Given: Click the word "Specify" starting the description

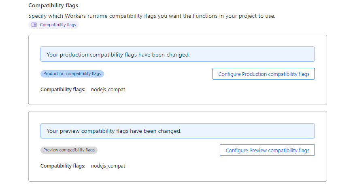Looking at the screenshot, I should (x=38, y=16).
